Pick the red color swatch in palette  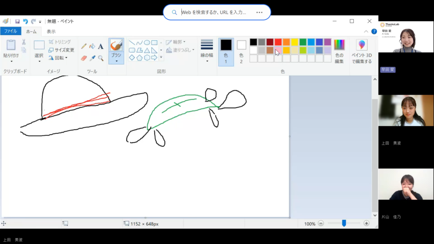click(278, 42)
